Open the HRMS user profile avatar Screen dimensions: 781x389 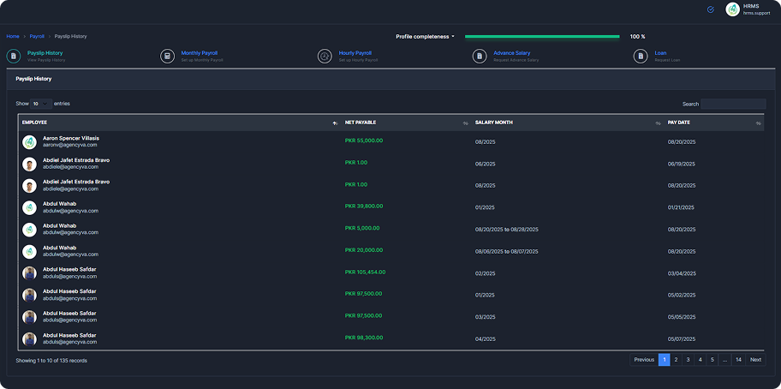pos(732,9)
